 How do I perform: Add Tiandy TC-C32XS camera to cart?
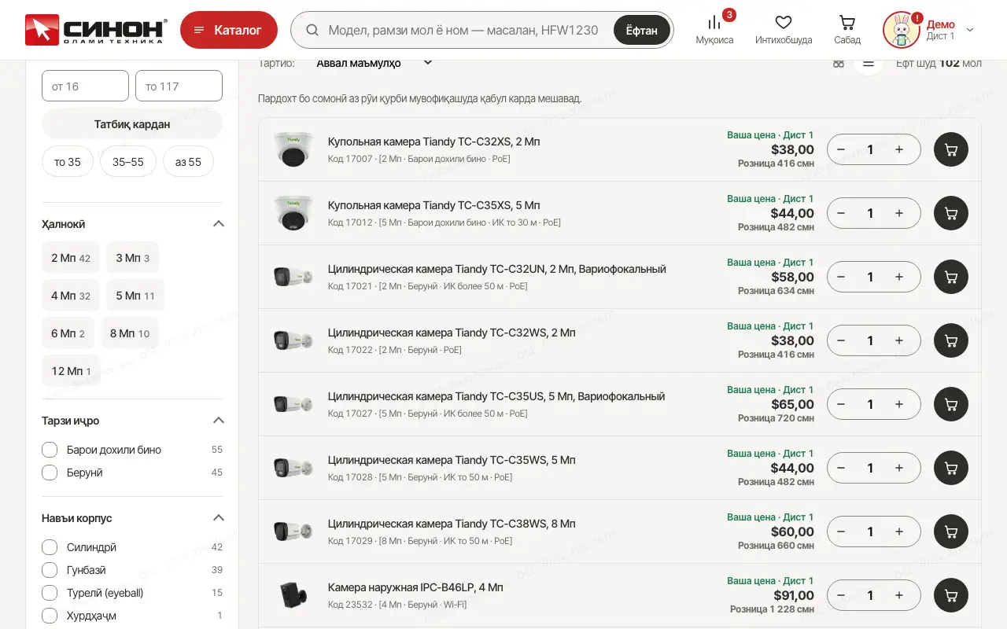tap(951, 149)
